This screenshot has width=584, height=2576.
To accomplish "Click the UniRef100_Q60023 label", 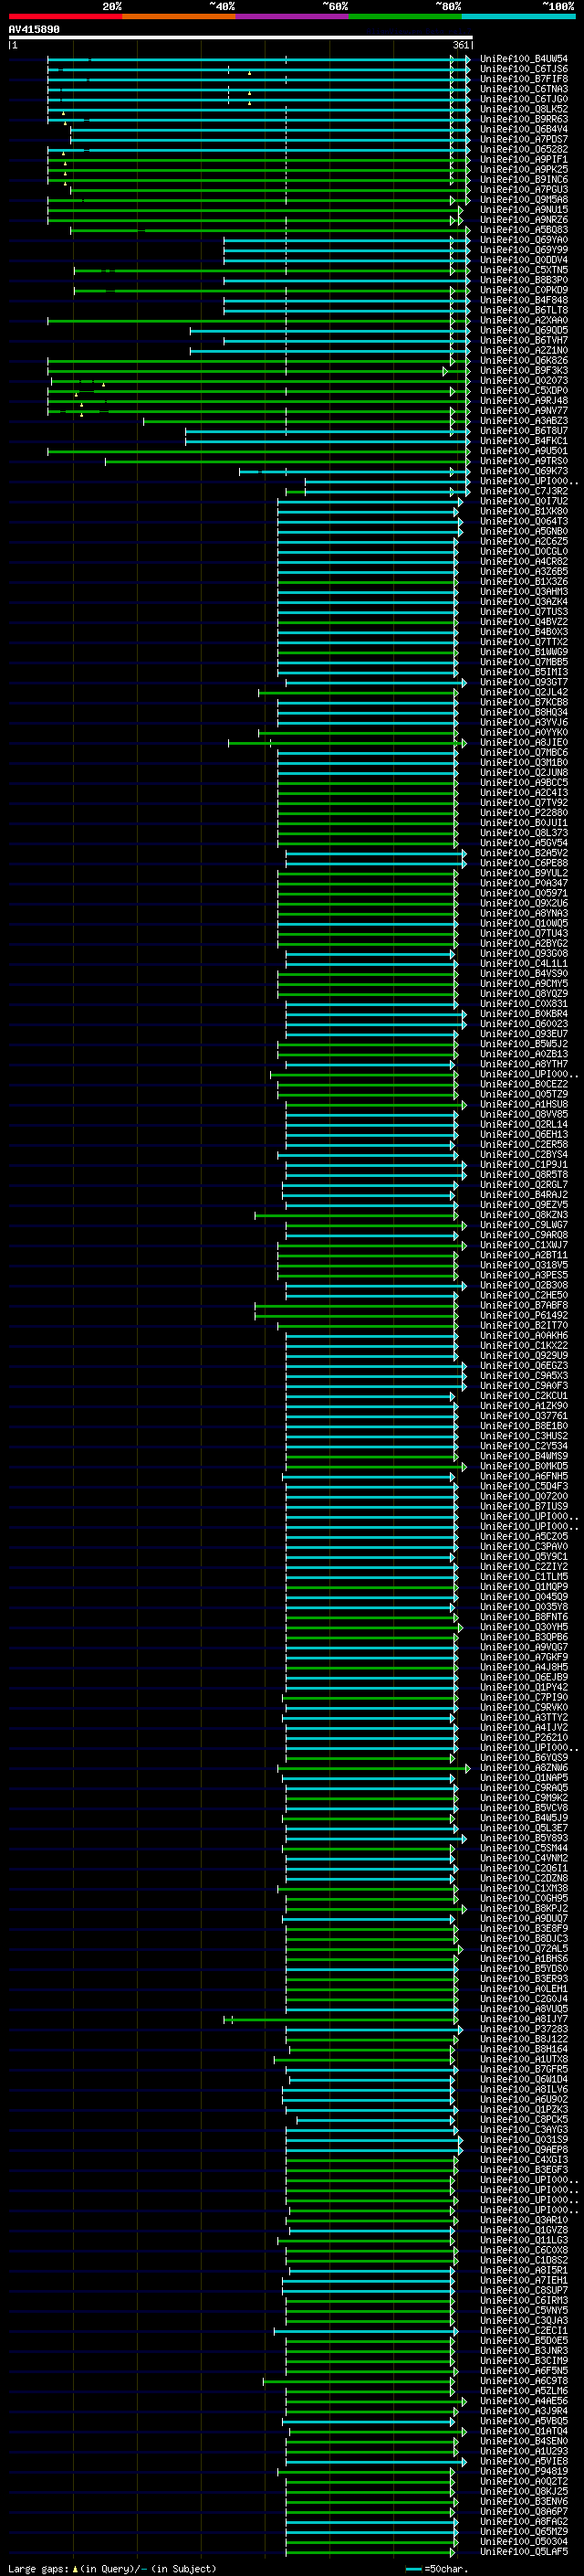I will click(x=524, y=1024).
